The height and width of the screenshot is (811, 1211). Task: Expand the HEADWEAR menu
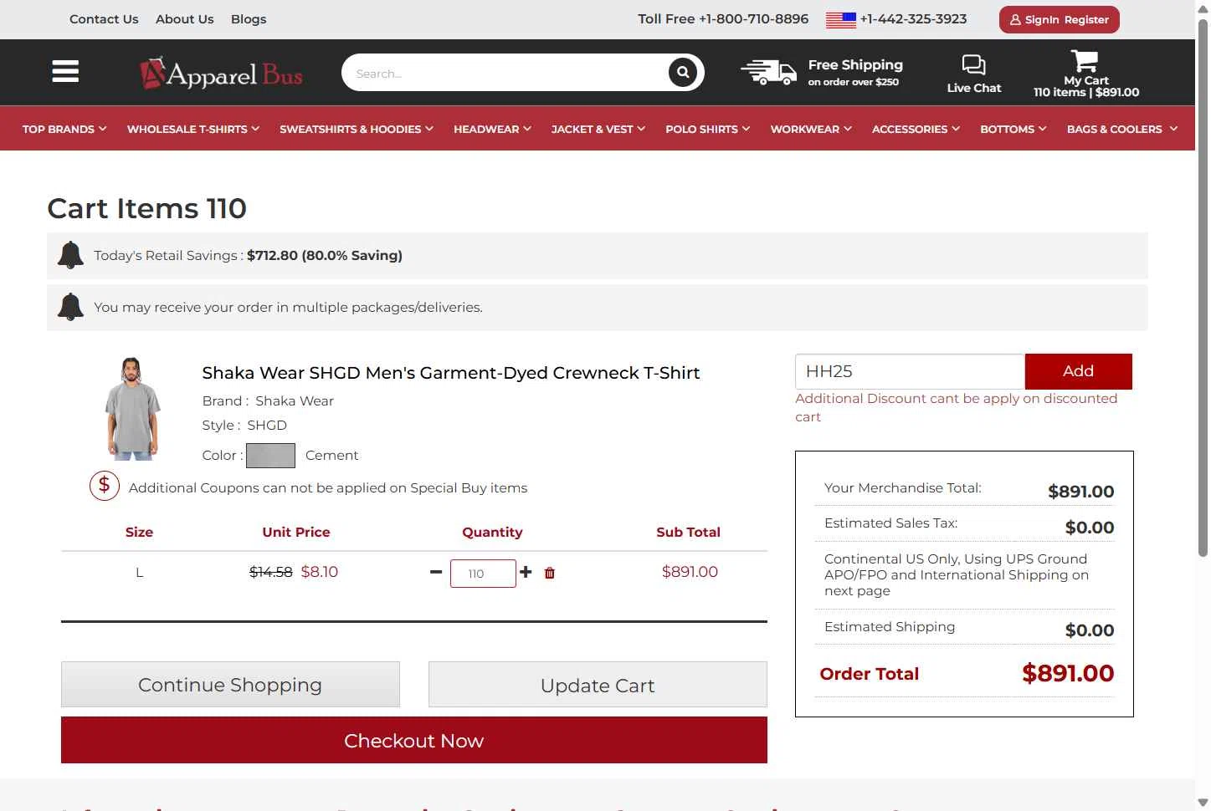tap(492, 129)
